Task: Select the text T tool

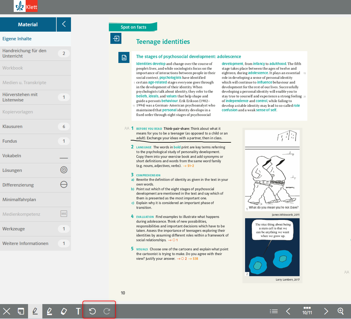Action: click(x=78, y=311)
